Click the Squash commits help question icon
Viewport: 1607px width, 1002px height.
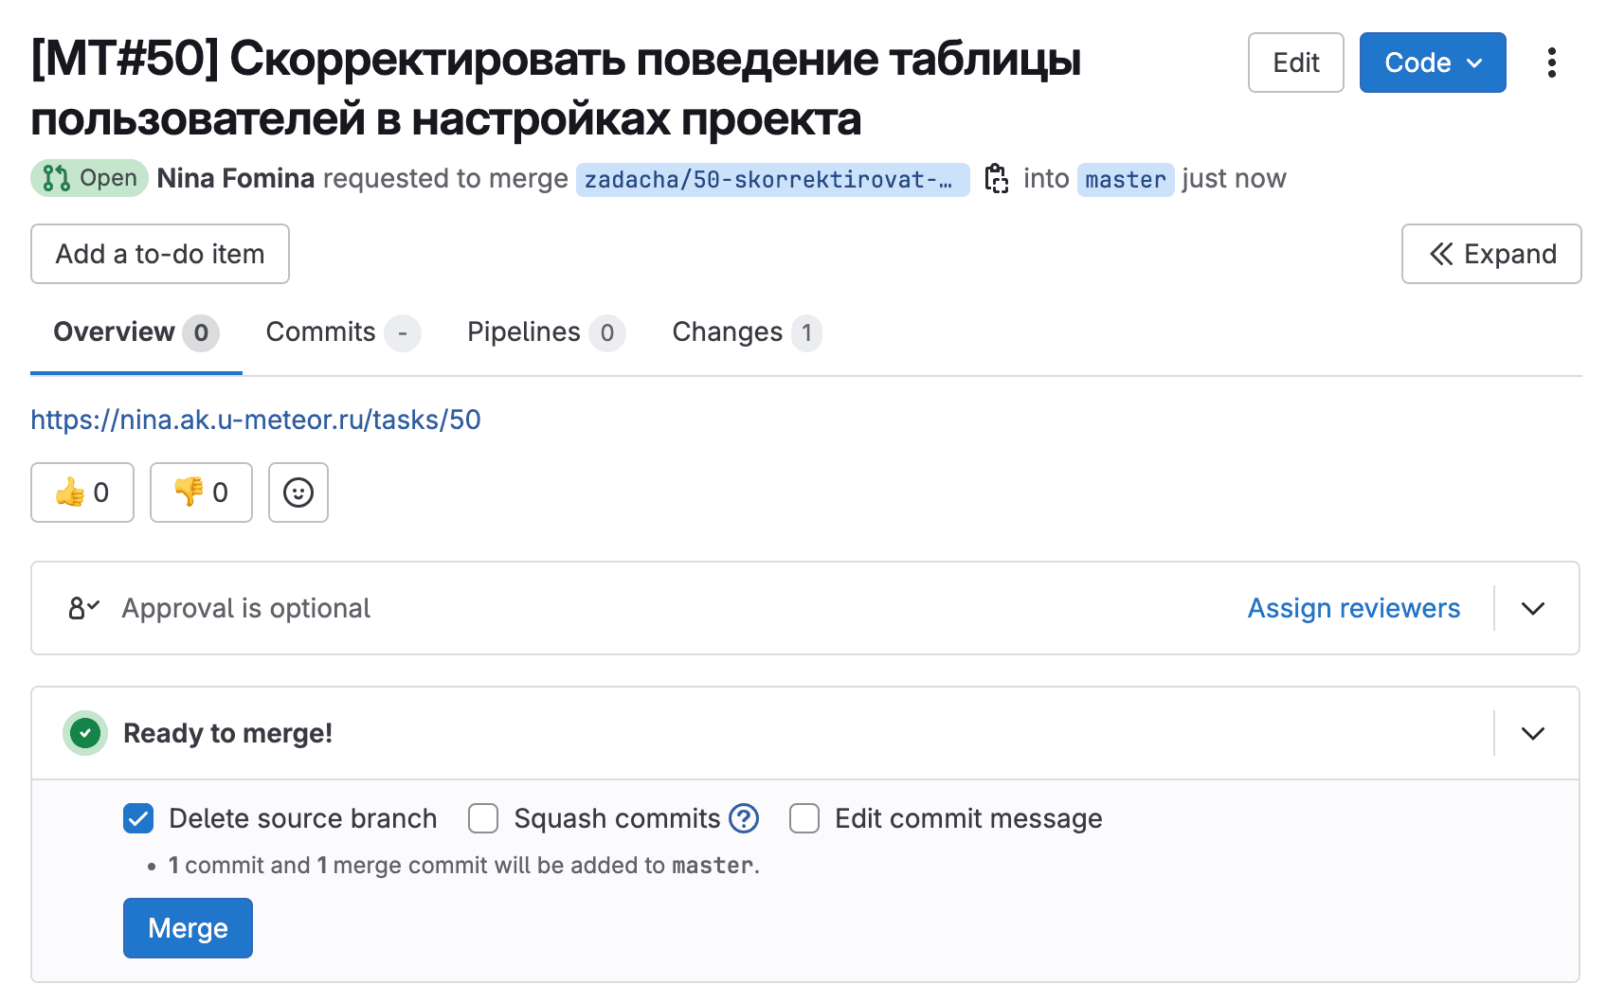744,818
